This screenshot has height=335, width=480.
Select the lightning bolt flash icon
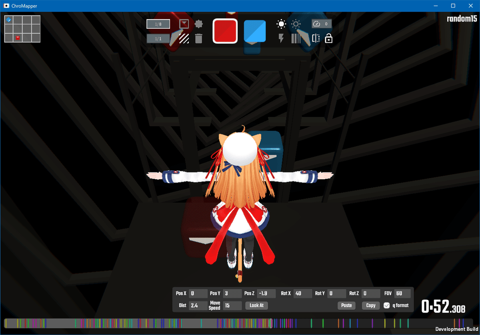[x=281, y=38]
